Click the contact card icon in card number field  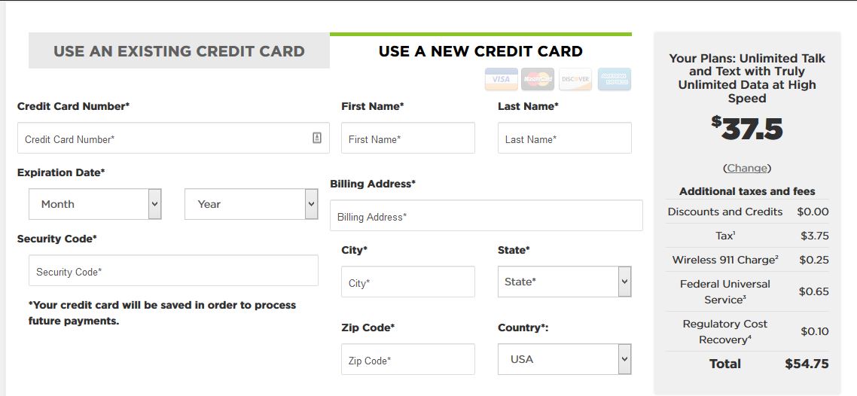pyautogui.click(x=317, y=138)
